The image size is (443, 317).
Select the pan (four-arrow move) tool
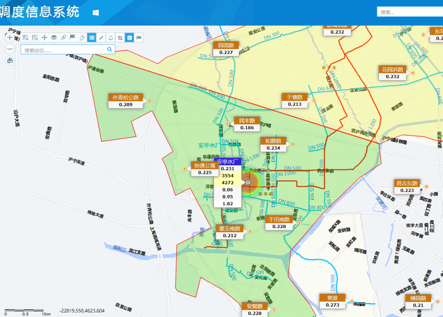click(44, 37)
